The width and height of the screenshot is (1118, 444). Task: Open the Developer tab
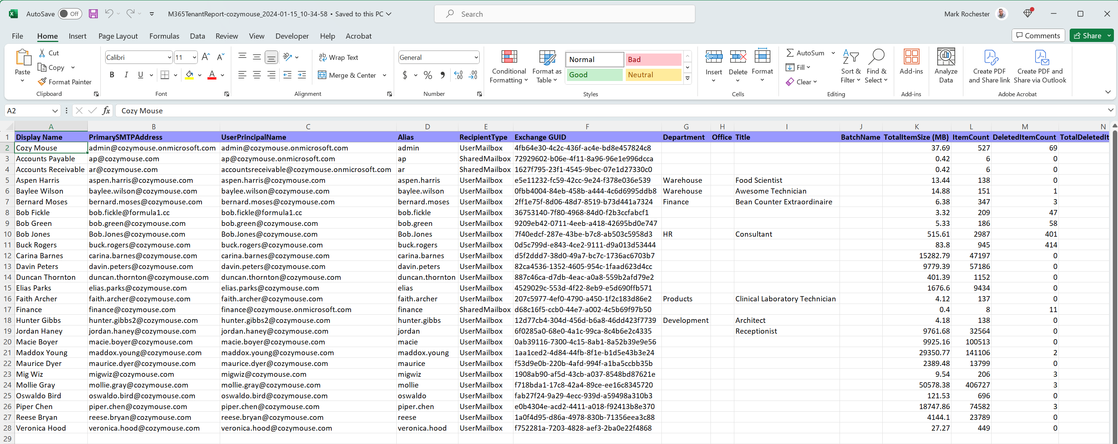pos(291,36)
